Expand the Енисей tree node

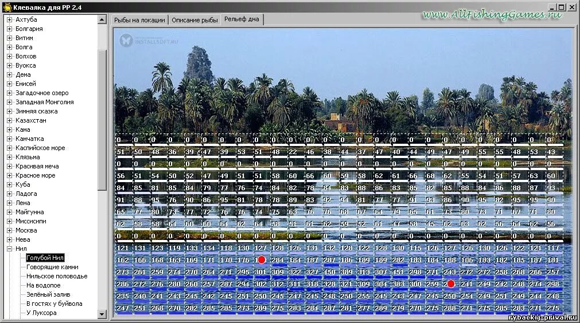click(9, 84)
